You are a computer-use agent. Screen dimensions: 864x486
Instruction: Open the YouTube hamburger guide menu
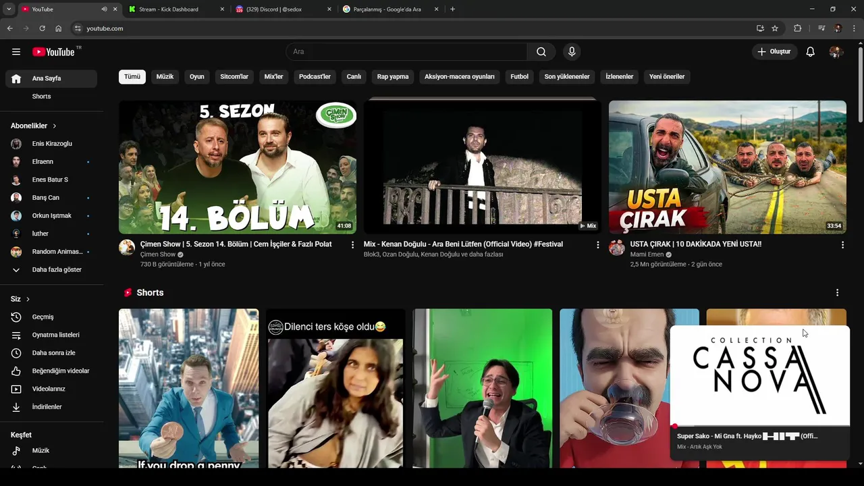16,52
